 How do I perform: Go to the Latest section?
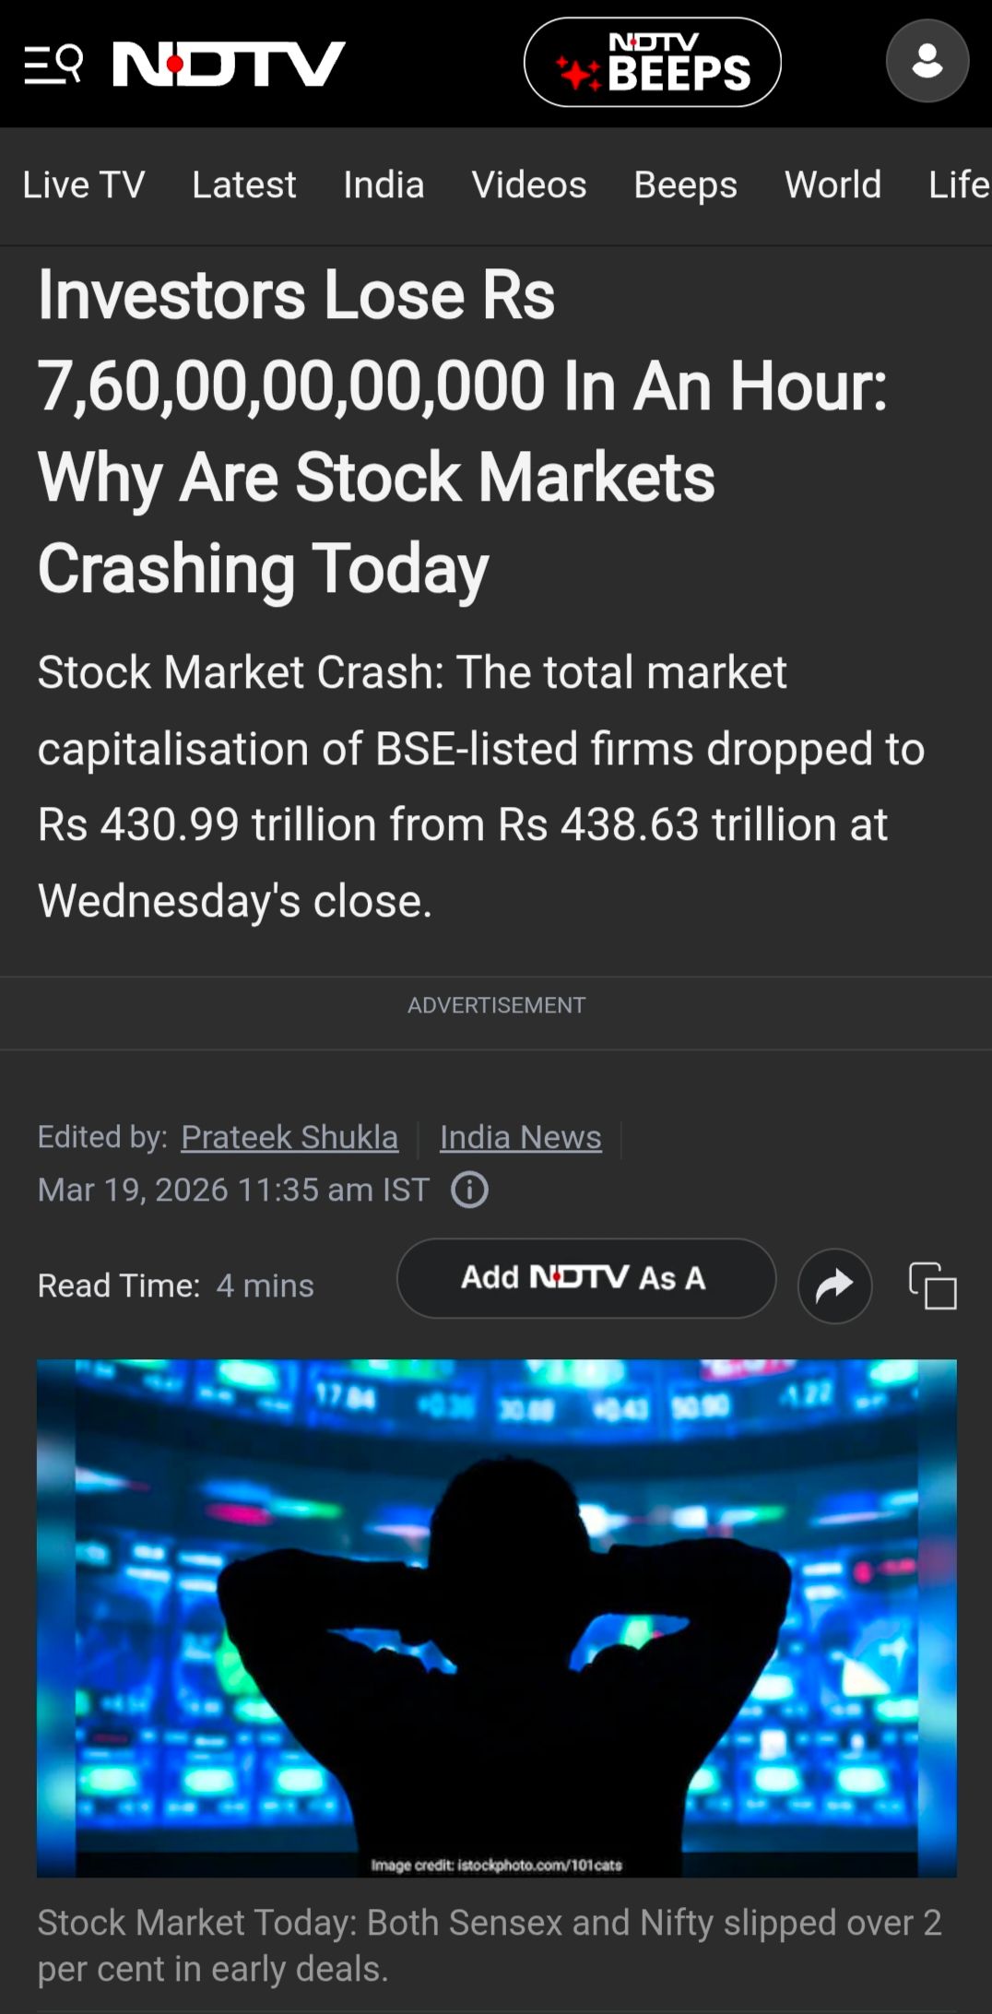(x=243, y=184)
